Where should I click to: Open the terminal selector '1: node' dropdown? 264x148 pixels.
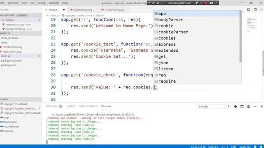point(214,106)
